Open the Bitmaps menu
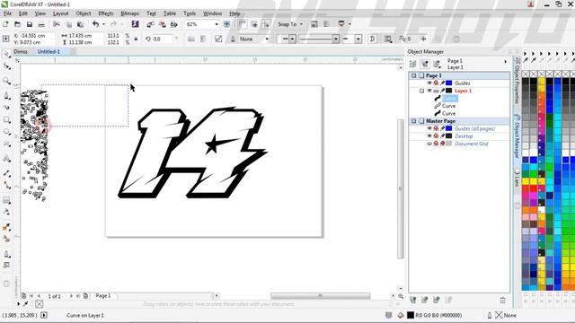Screen dimensions: 575x323 (x=129, y=13)
